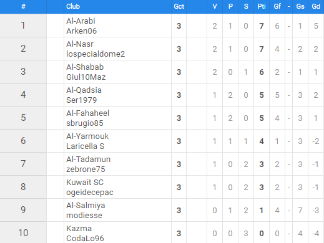This screenshot has width=324, height=243.
Task: Click the Pti points column header
Action: (262, 6)
